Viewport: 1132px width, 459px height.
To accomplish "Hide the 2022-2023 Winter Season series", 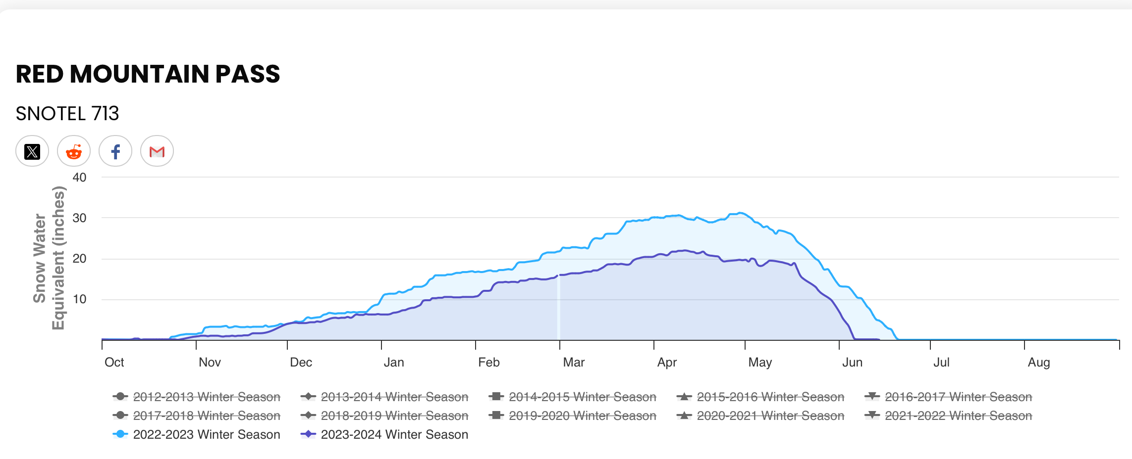I will 206,435.
